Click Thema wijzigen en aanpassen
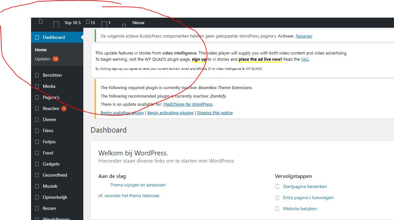Screen dimensions: 394x220 tap(138, 185)
